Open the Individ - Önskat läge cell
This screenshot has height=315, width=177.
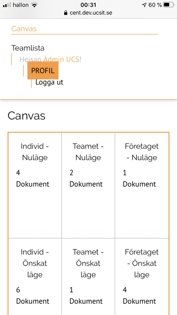pos(35,277)
